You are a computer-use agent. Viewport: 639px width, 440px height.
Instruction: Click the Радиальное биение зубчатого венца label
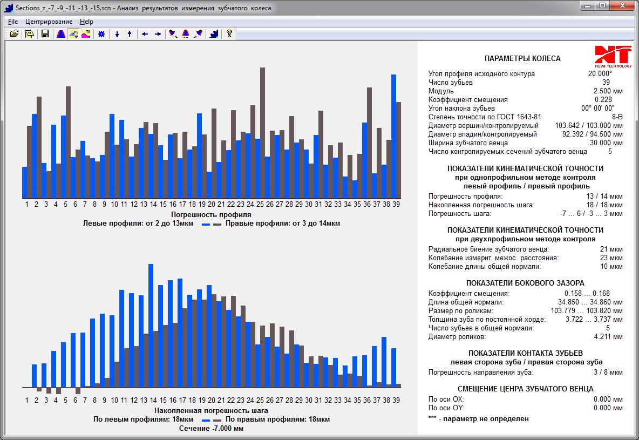[x=488, y=249]
